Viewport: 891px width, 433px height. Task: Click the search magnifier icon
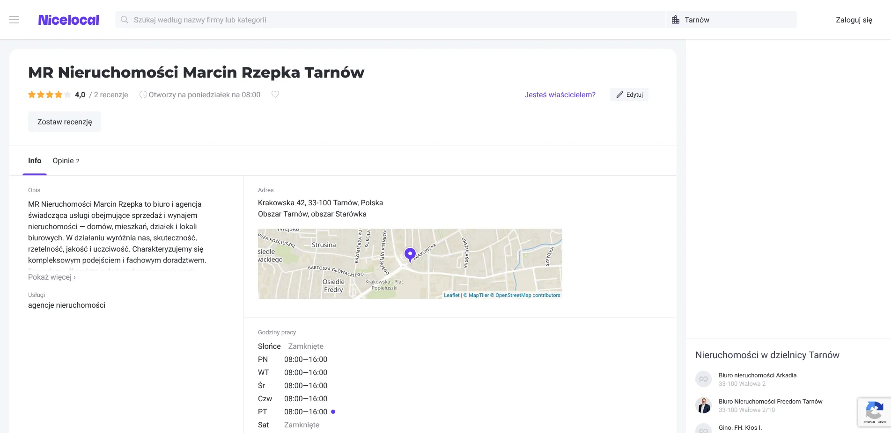124,20
